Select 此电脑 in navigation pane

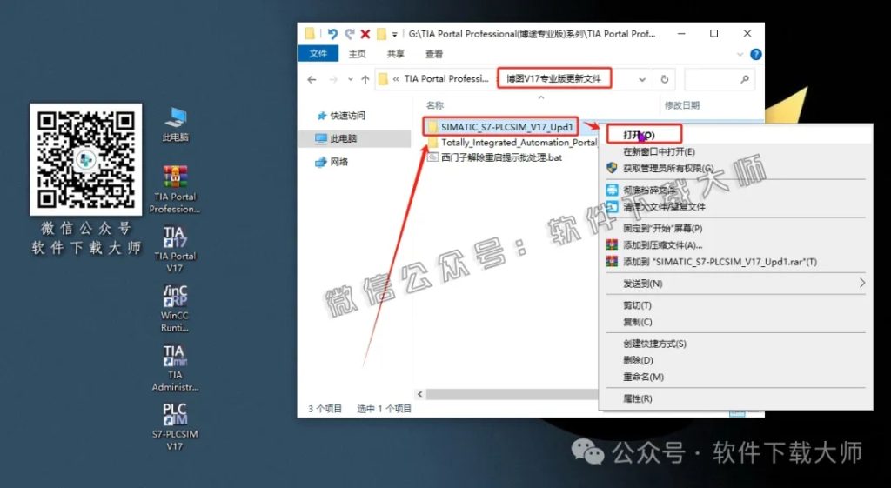(343, 138)
